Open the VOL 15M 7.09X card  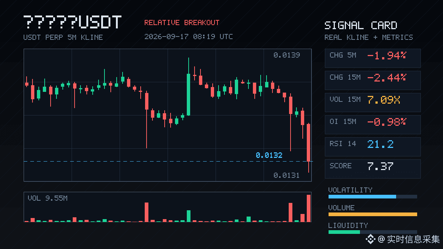[x=372, y=102]
